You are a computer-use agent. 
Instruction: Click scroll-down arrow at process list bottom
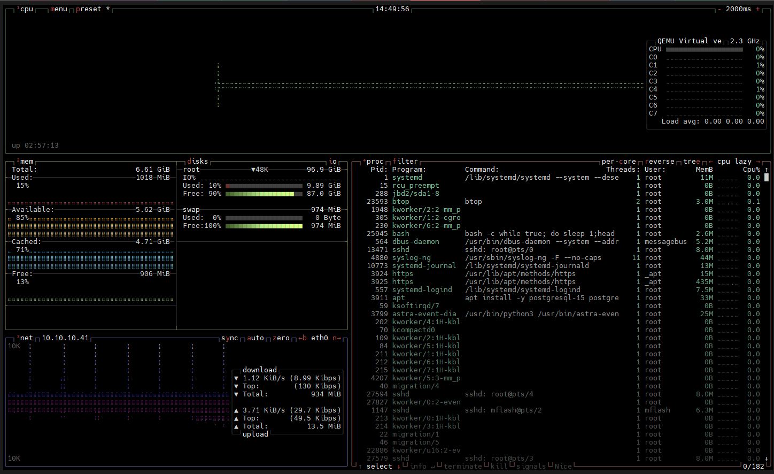tap(767, 458)
